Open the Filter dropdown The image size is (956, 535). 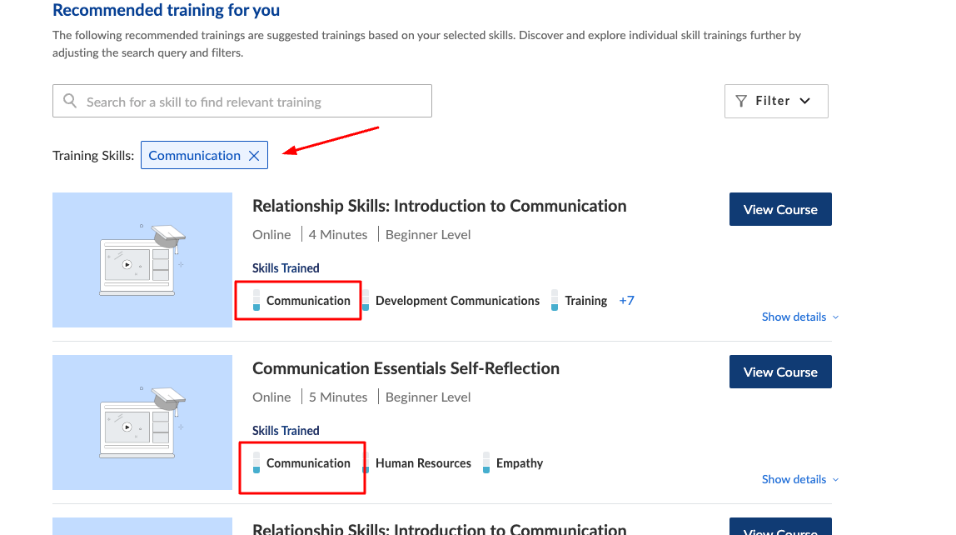(x=776, y=101)
